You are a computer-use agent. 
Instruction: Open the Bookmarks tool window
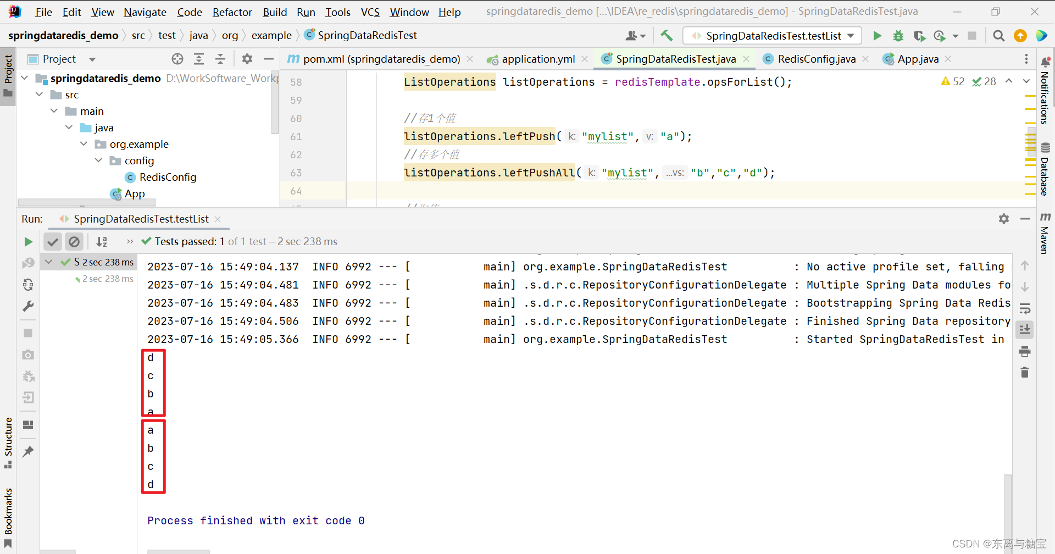click(x=8, y=518)
